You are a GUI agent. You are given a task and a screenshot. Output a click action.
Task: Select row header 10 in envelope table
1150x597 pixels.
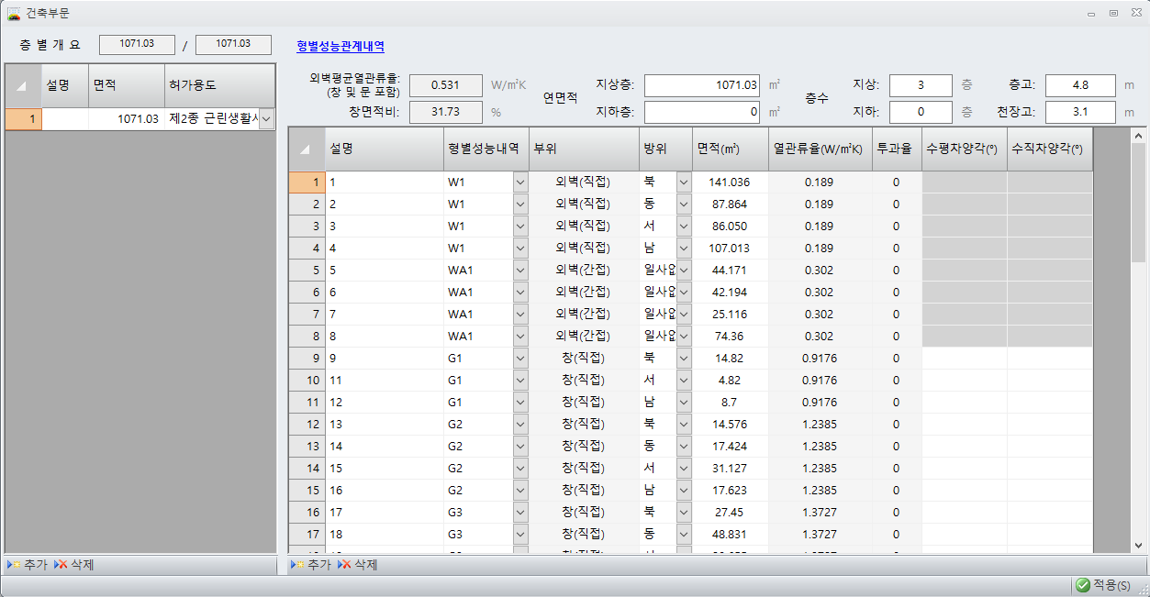307,381
